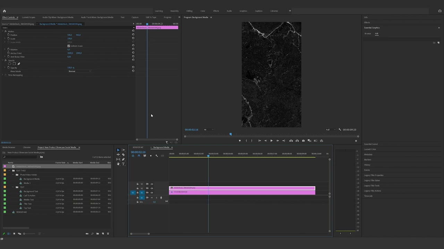Switch Project panel to list view

(9, 234)
